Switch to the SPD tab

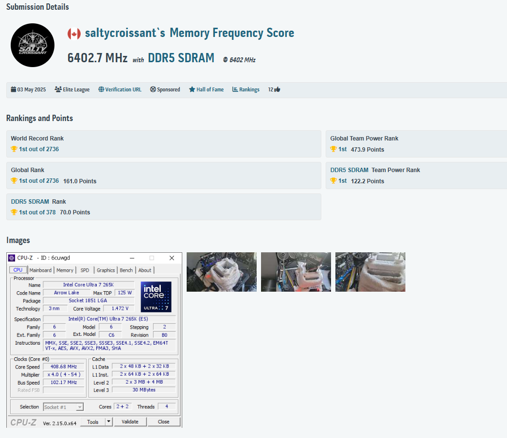(85, 270)
